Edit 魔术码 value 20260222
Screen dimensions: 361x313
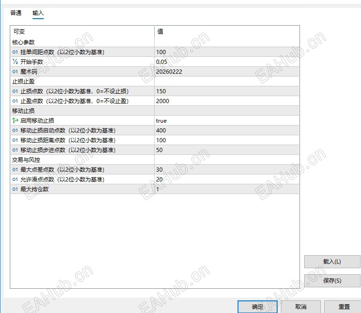tap(227, 72)
